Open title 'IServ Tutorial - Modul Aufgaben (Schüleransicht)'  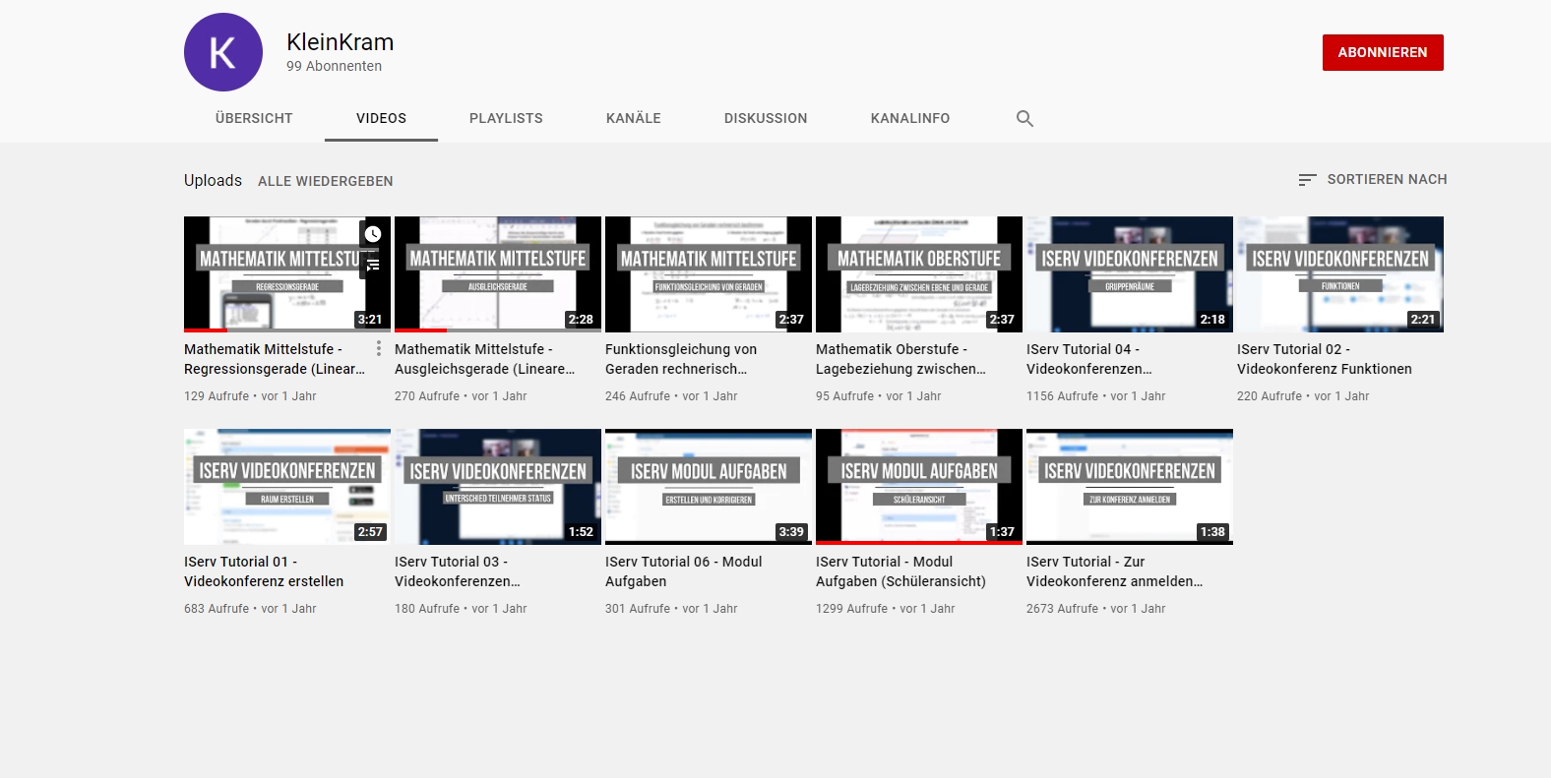(900, 571)
